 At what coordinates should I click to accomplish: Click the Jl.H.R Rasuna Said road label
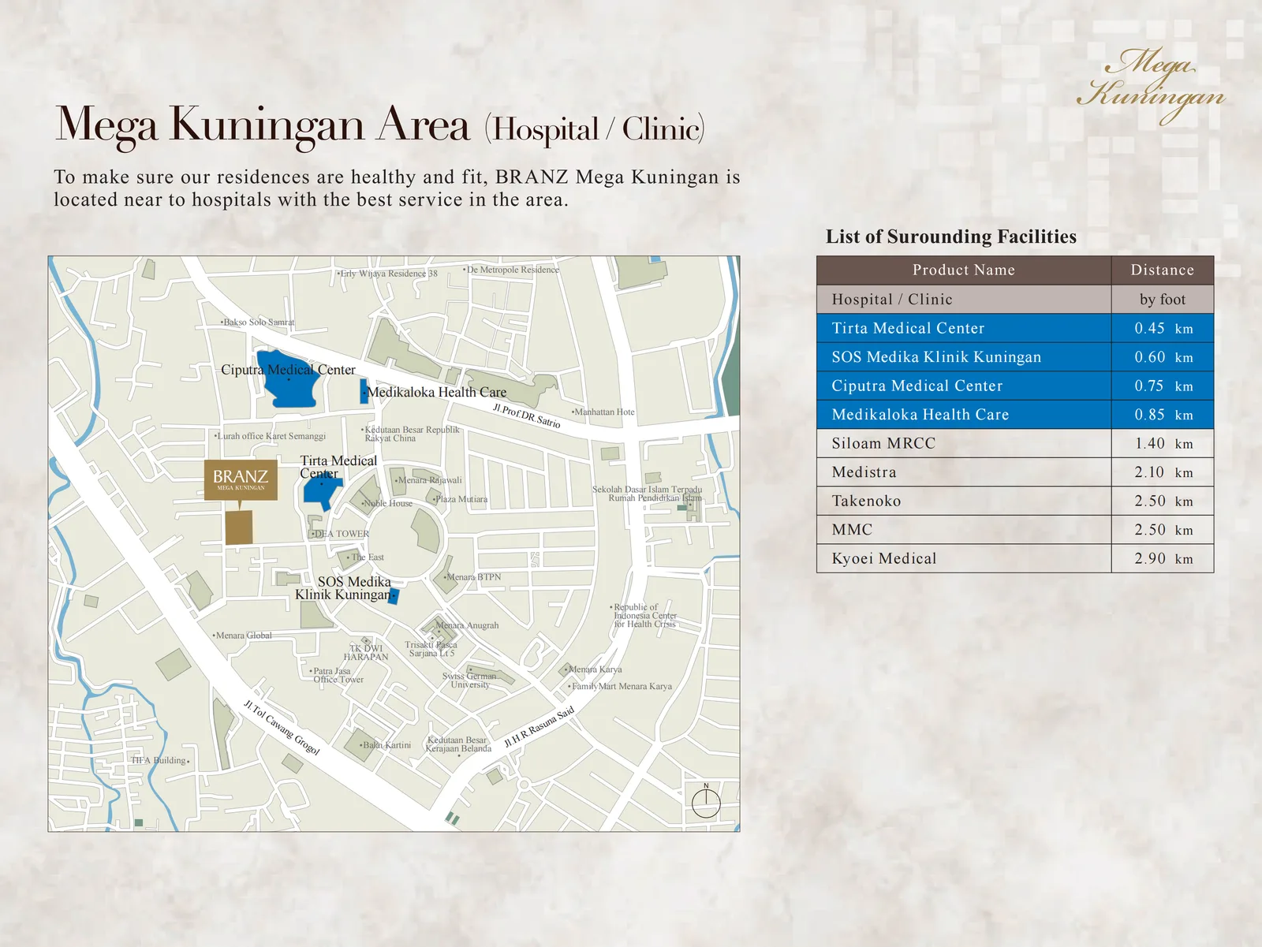point(540,727)
